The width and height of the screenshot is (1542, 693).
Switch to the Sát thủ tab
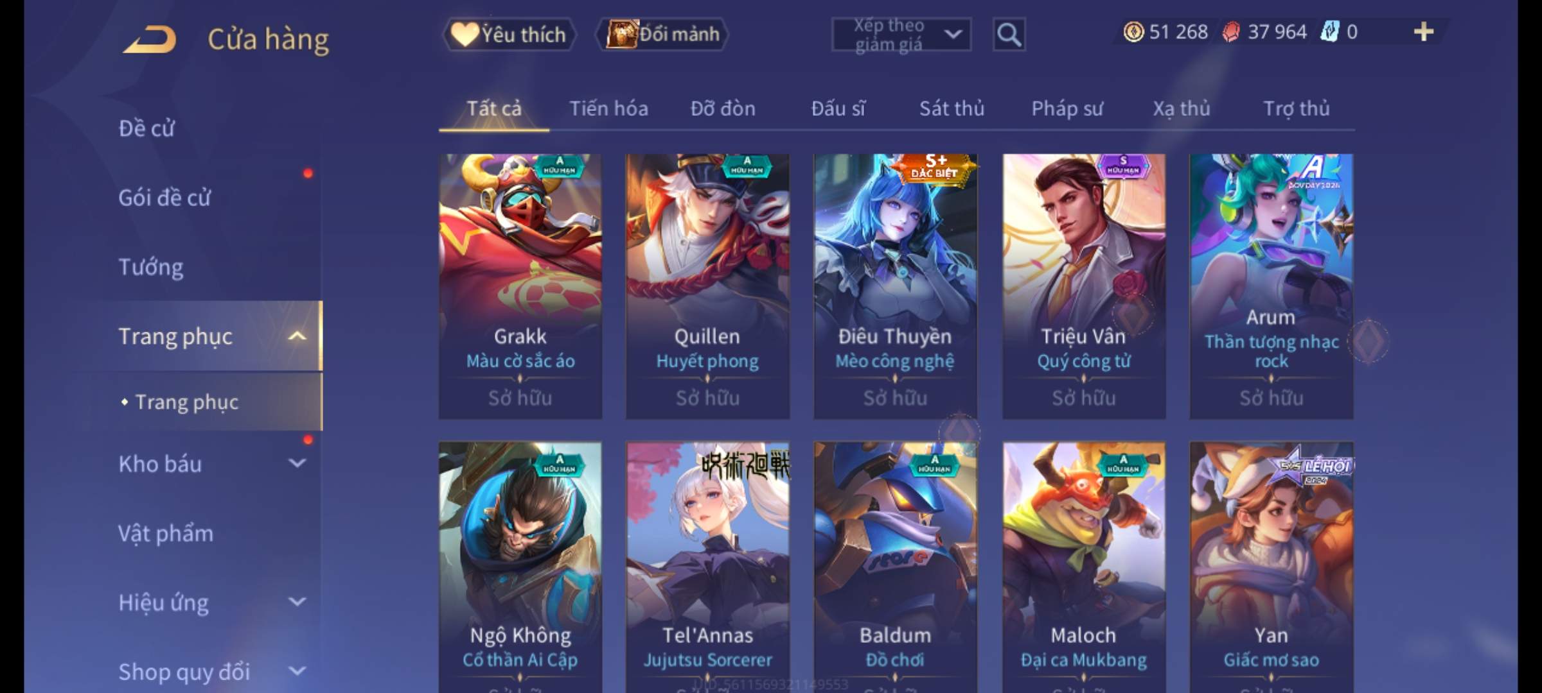point(952,108)
